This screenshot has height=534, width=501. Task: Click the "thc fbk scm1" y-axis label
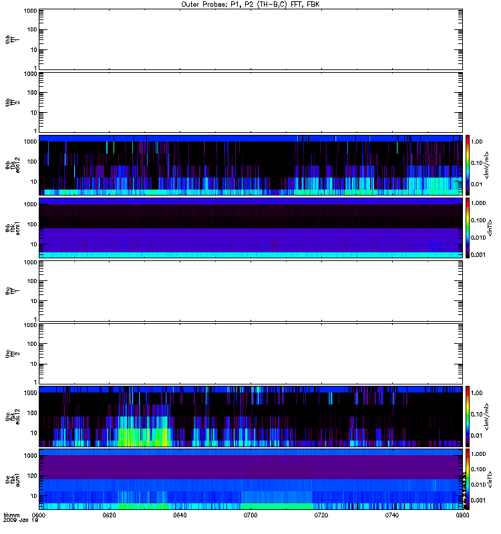(x=13, y=479)
